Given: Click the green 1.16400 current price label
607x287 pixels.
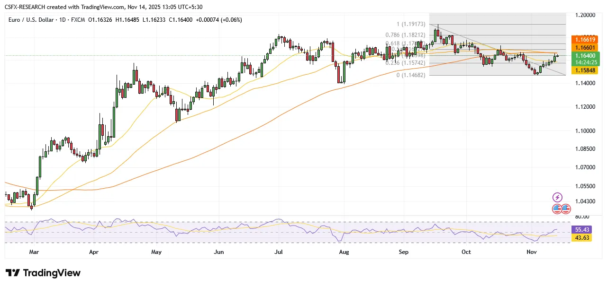Looking at the screenshot, I should (x=586, y=55).
